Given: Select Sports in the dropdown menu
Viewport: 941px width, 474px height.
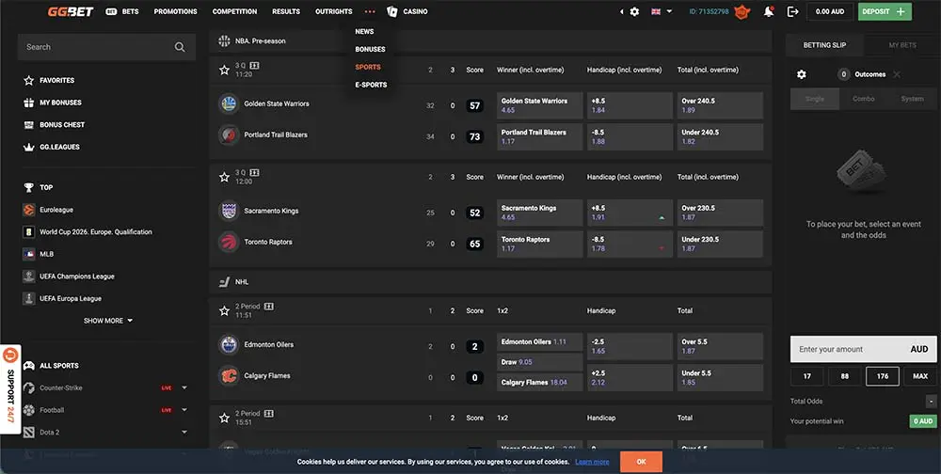Looking at the screenshot, I should tap(368, 67).
